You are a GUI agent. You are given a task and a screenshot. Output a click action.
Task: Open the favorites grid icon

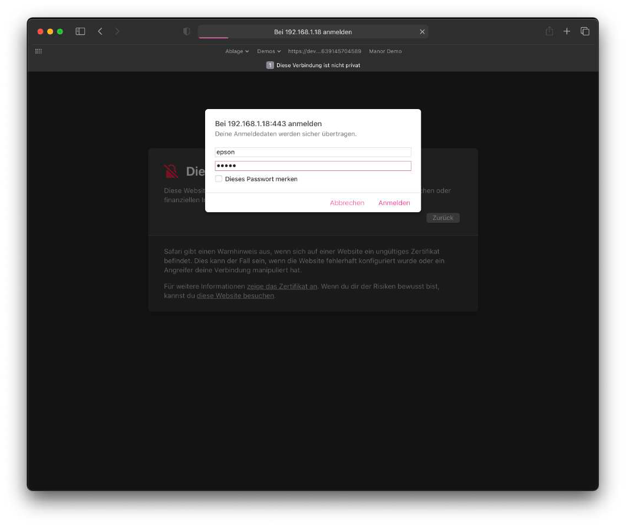click(39, 51)
